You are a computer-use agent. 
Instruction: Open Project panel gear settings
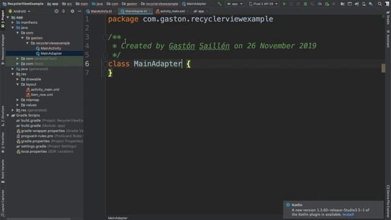tap(72, 11)
